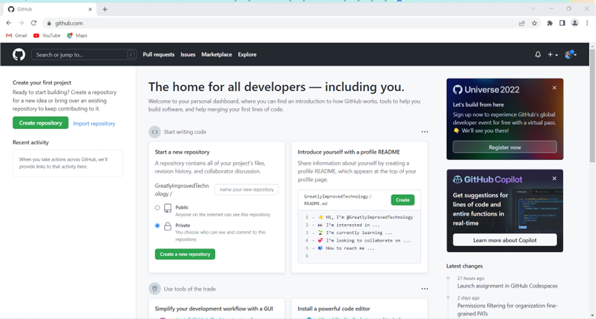Click the site lock icon in address bar
This screenshot has width=596, height=319.
[x=49, y=23]
